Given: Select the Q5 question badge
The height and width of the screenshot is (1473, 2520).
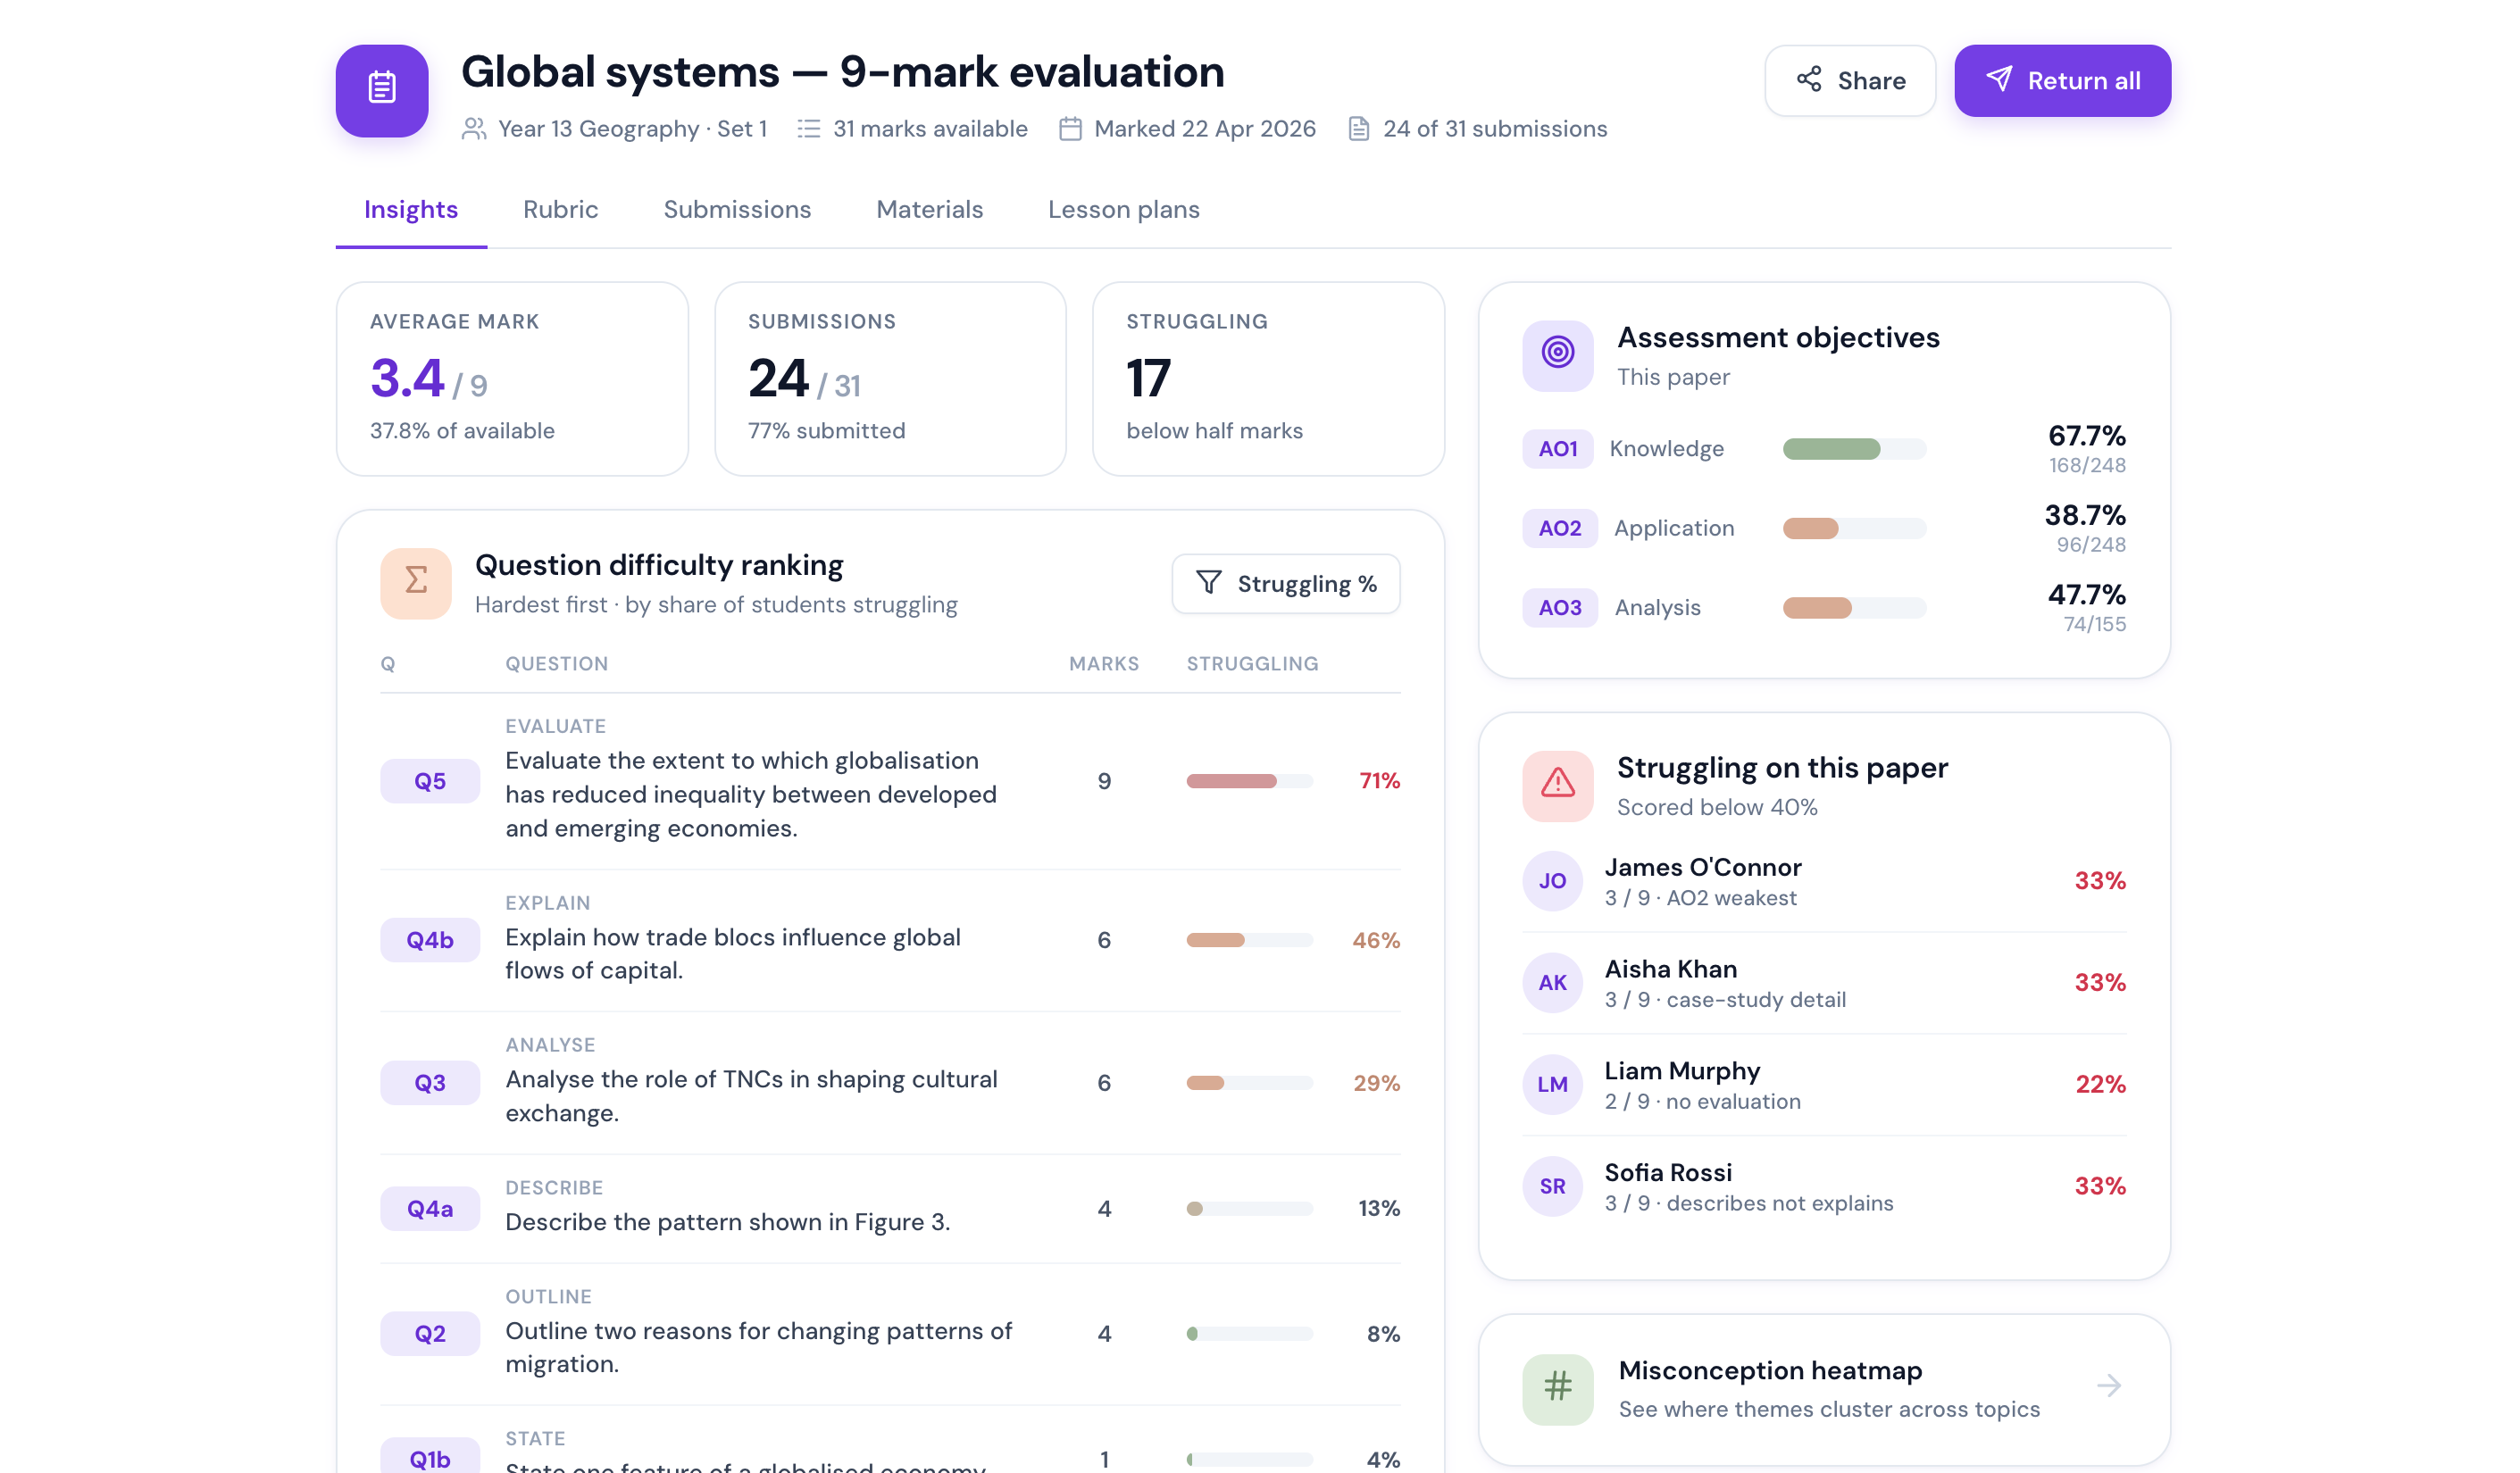Looking at the screenshot, I should [x=430, y=781].
